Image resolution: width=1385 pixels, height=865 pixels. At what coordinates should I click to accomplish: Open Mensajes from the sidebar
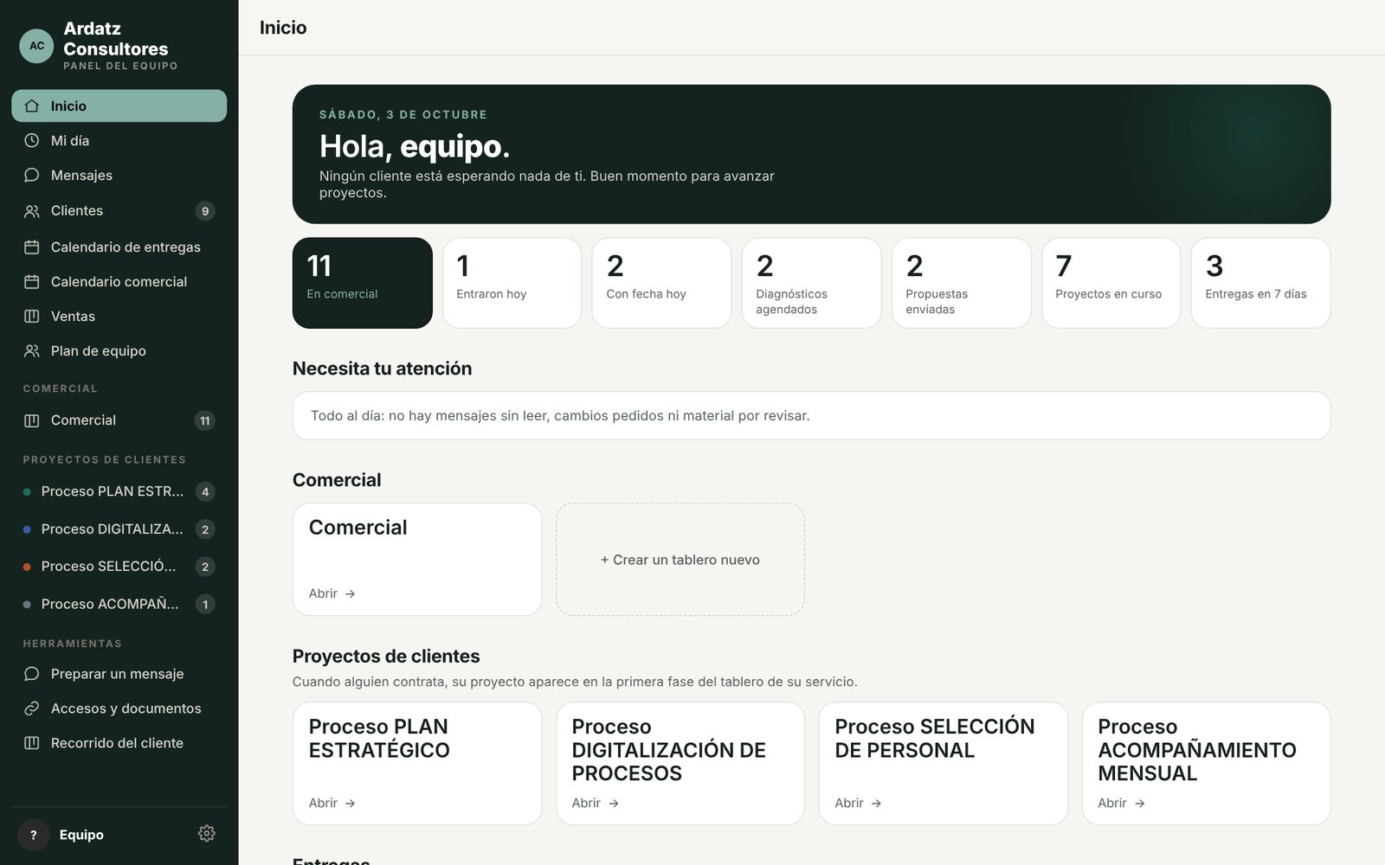click(x=119, y=175)
